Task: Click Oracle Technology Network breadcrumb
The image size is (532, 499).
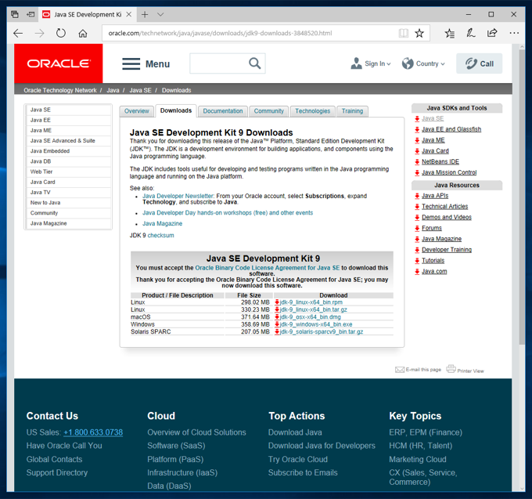Action: point(60,90)
